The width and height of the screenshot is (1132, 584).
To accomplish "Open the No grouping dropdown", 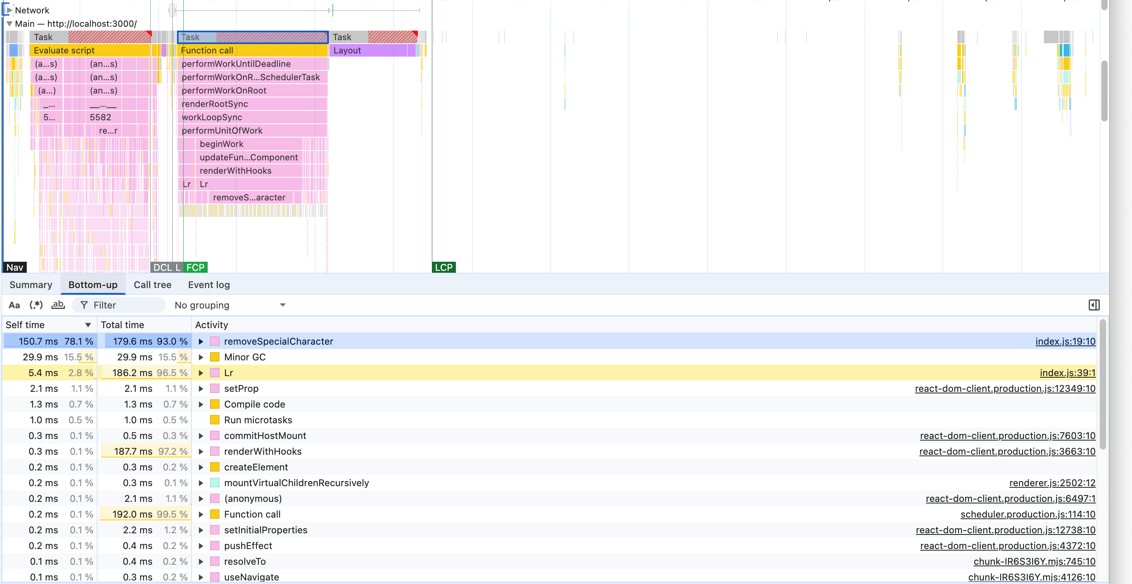I will click(x=230, y=305).
